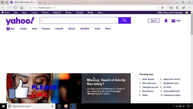Refresh the page with reload icon
The image size is (193, 109).
pos(15,8)
